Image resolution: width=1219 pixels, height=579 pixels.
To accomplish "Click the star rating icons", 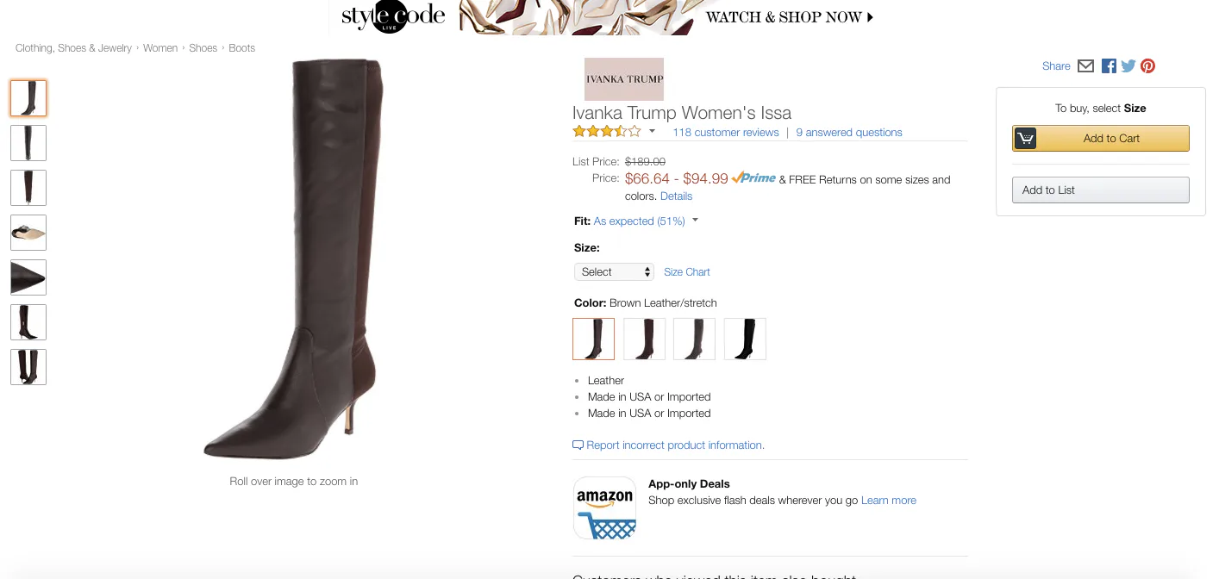I will click(x=607, y=132).
